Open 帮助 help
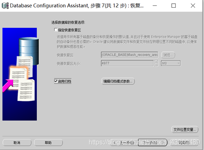Viewport: 204px width, 150px height. 48,143
